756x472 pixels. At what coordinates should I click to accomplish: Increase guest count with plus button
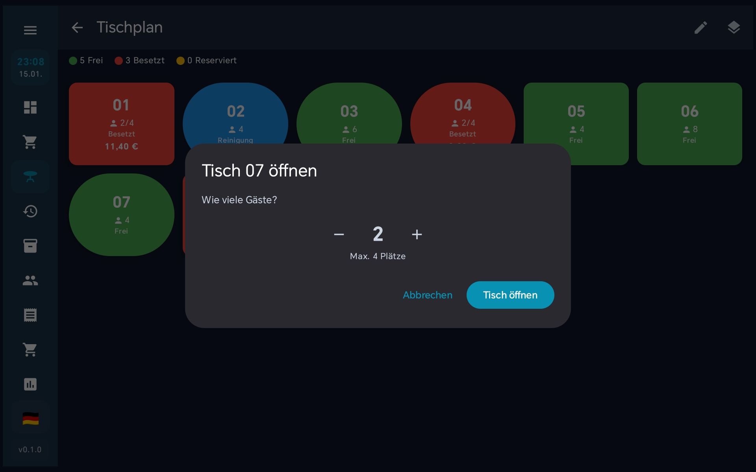[x=417, y=234]
